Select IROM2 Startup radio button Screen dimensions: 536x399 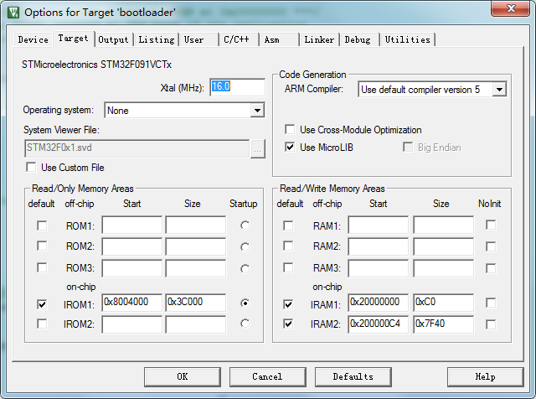click(245, 324)
